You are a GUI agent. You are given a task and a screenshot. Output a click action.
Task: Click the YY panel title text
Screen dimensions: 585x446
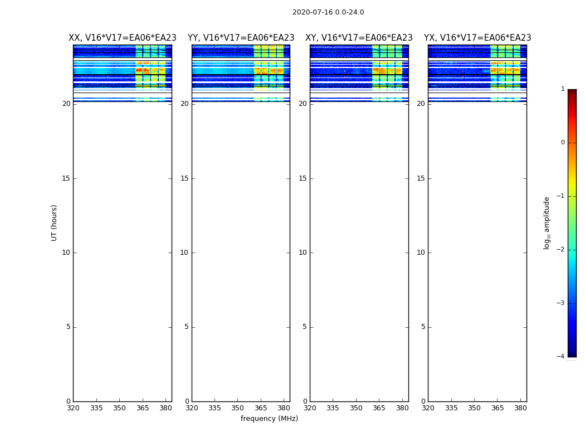(241, 38)
